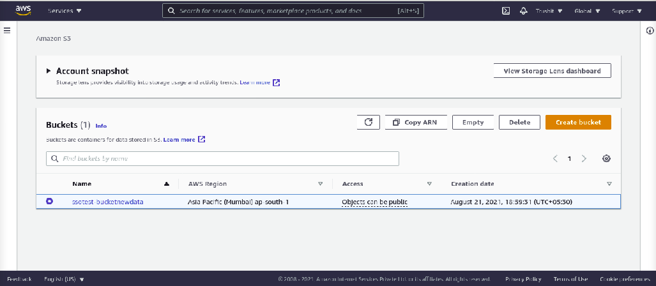Click Asia Pacific (Mumbai) ap-south-1 cell
Screen dimensions: 656x286
238,202
